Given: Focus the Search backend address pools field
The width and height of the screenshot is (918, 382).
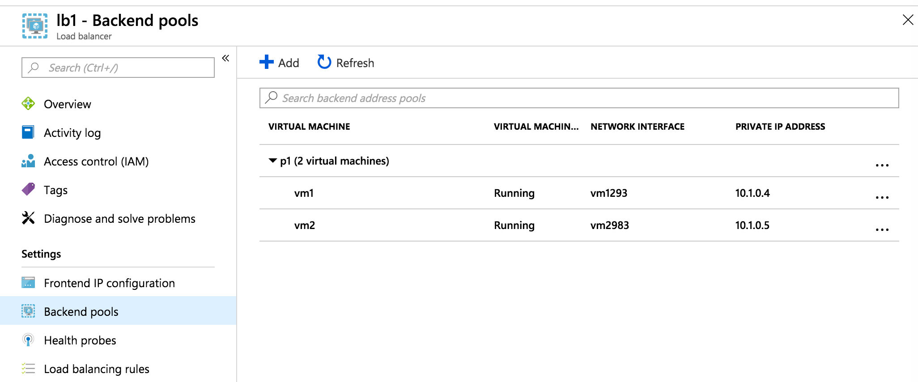Looking at the screenshot, I should pos(579,98).
